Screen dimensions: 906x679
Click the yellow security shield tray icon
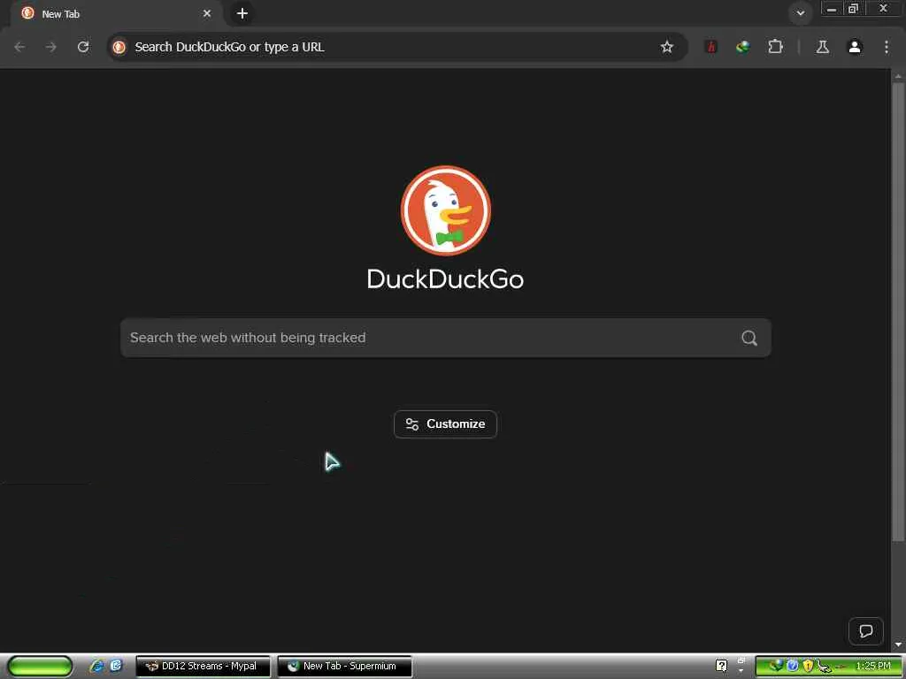pyautogui.click(x=808, y=666)
